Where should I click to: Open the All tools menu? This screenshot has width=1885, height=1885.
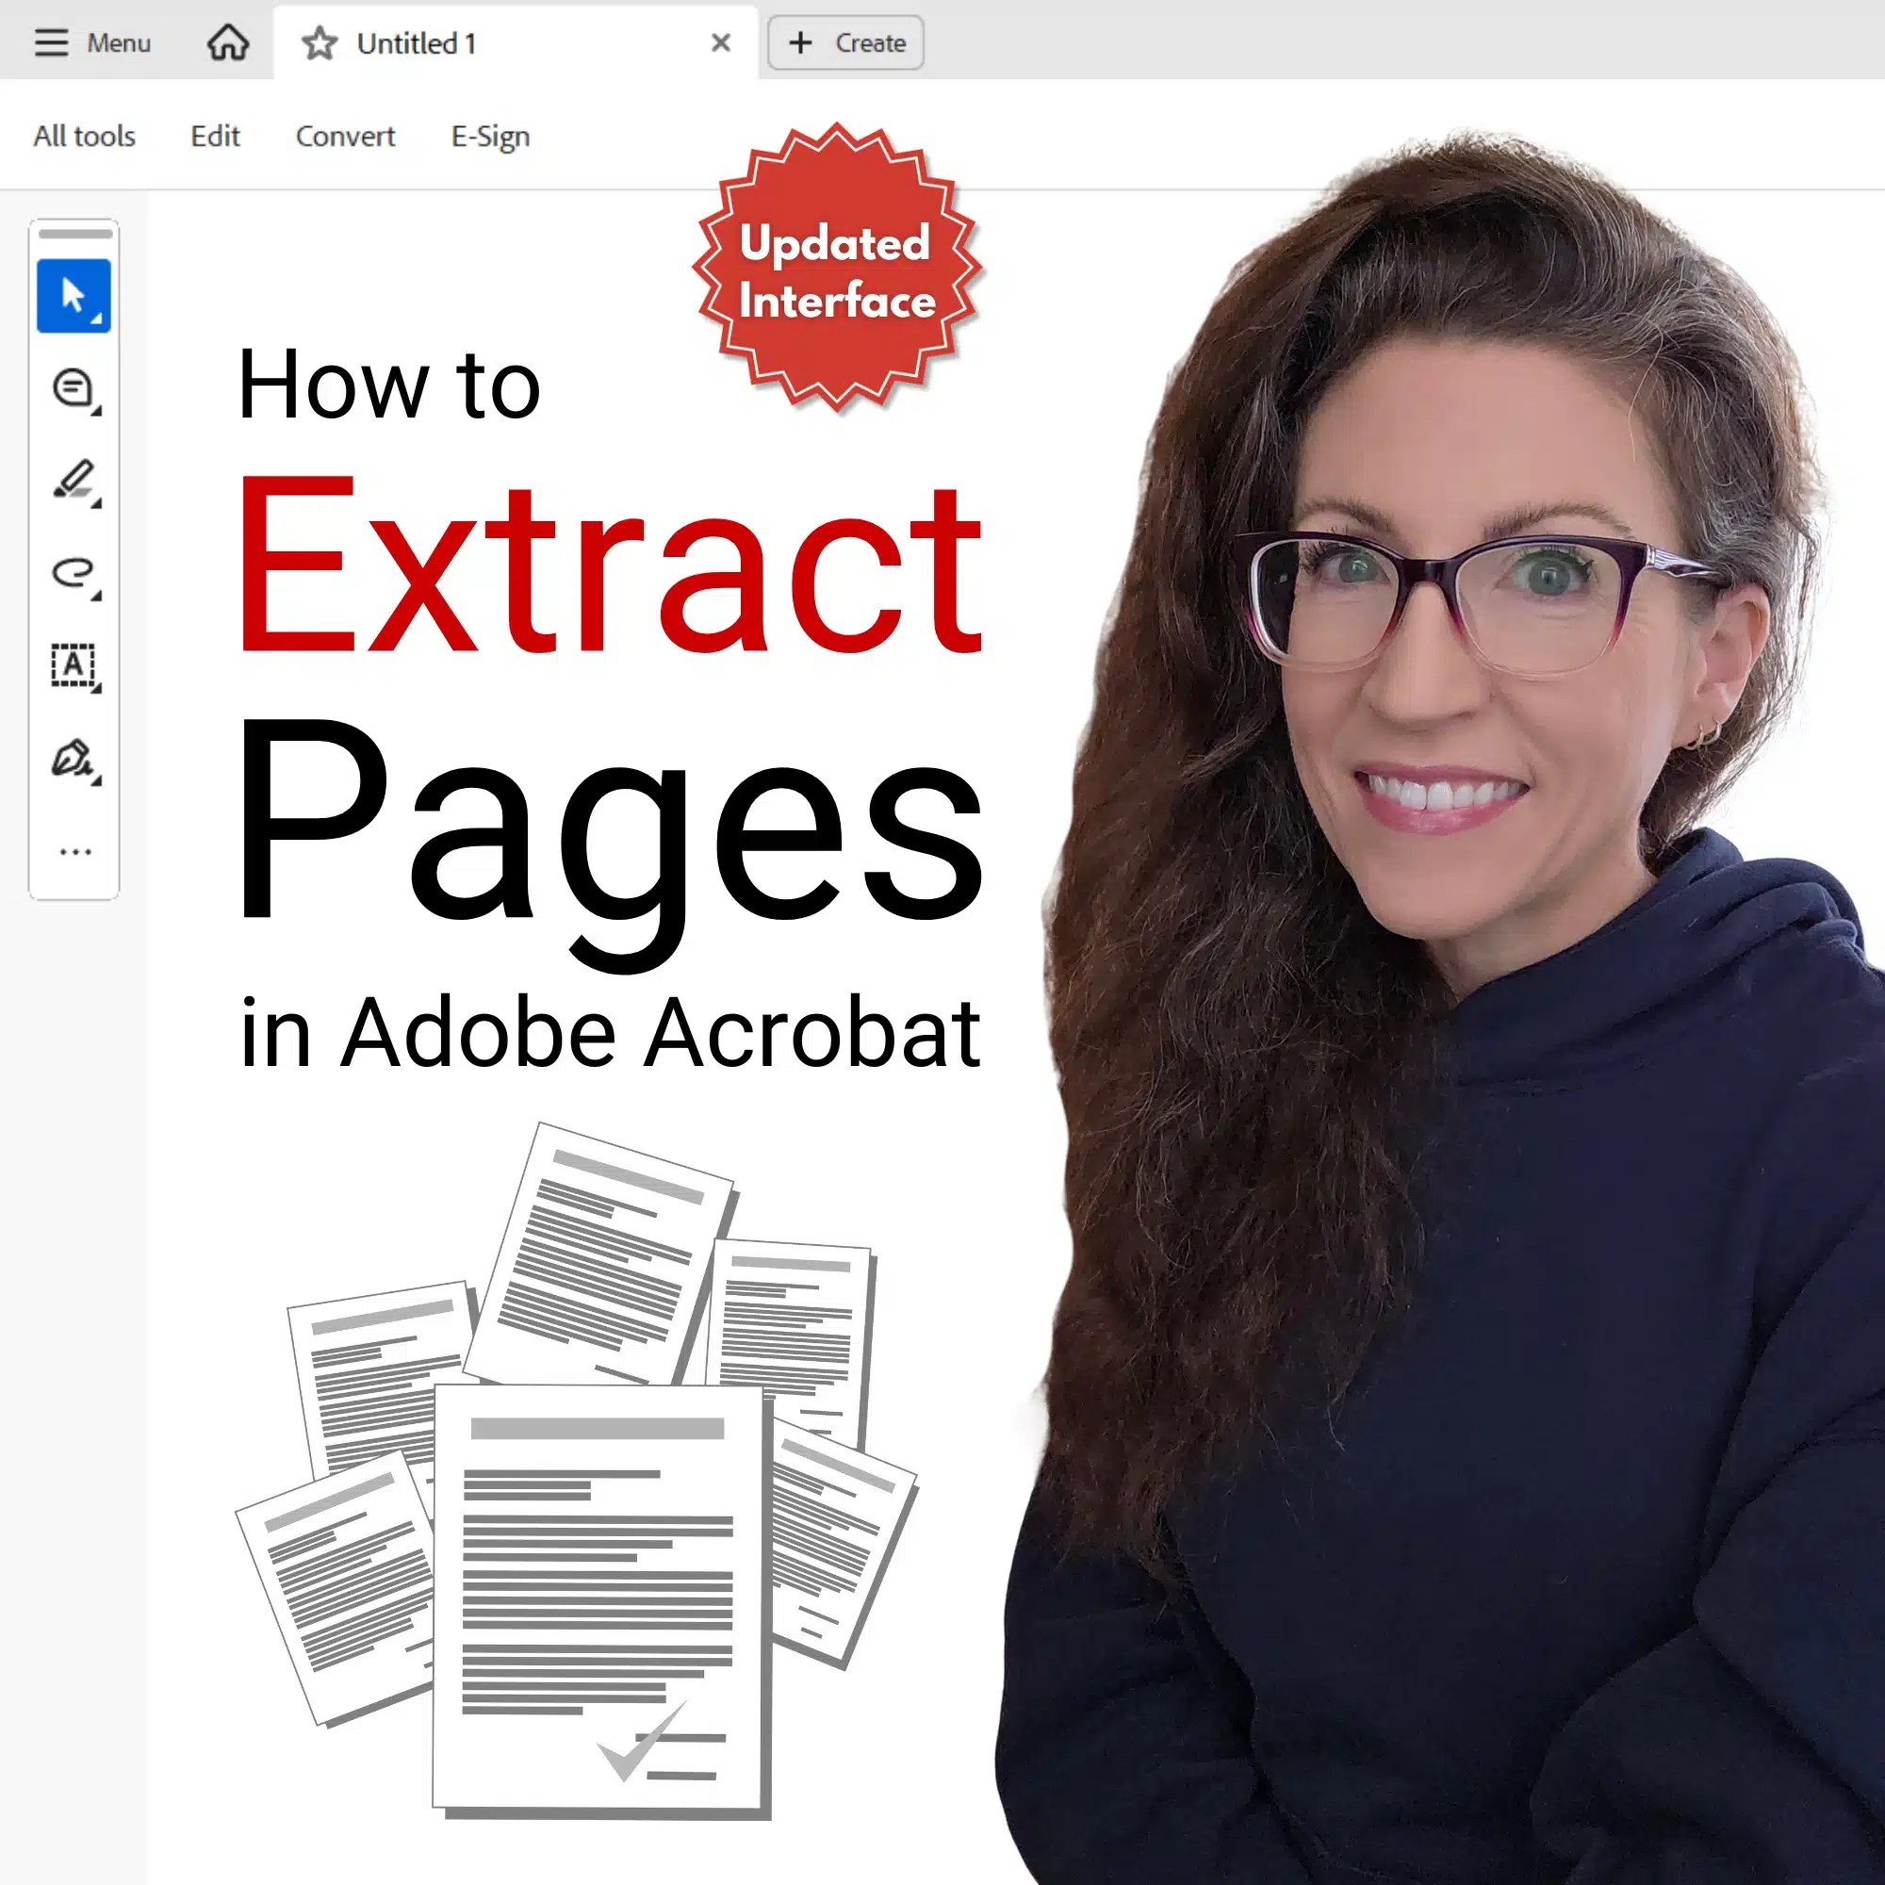click(84, 136)
